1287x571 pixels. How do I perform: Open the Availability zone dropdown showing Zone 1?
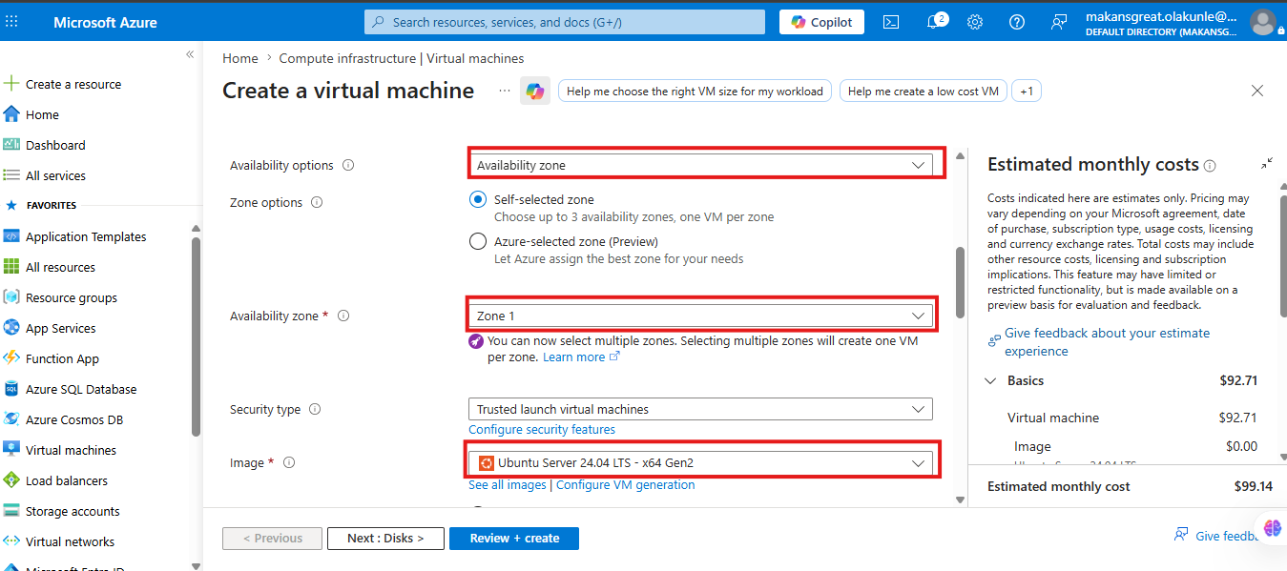[x=700, y=316]
